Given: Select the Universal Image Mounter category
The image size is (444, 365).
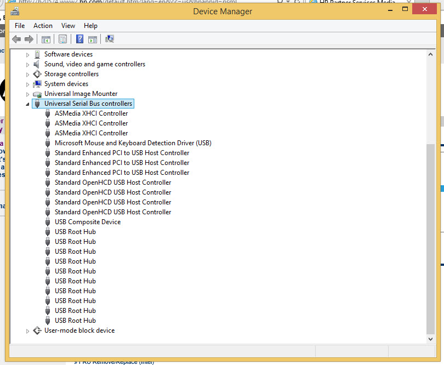Looking at the screenshot, I should [x=81, y=94].
